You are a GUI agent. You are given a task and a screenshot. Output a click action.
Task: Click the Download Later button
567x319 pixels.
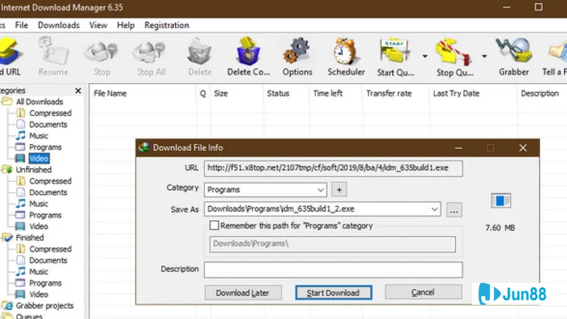pos(242,292)
